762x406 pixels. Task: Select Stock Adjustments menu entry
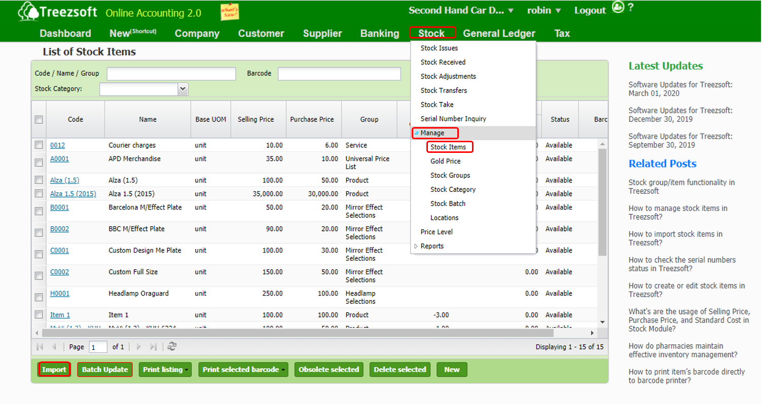pos(448,76)
